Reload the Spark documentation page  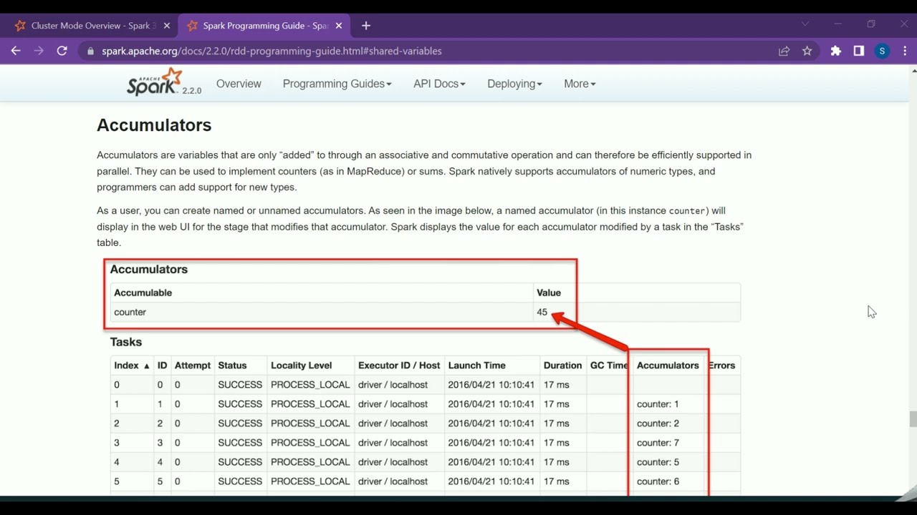click(62, 51)
